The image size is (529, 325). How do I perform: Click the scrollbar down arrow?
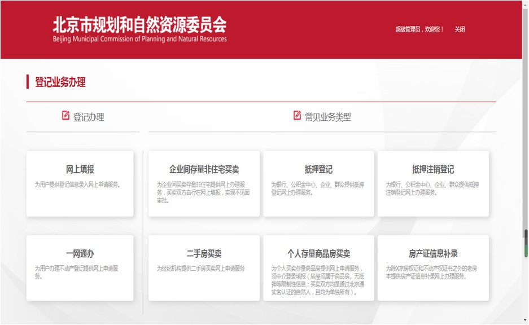[x=526, y=320]
